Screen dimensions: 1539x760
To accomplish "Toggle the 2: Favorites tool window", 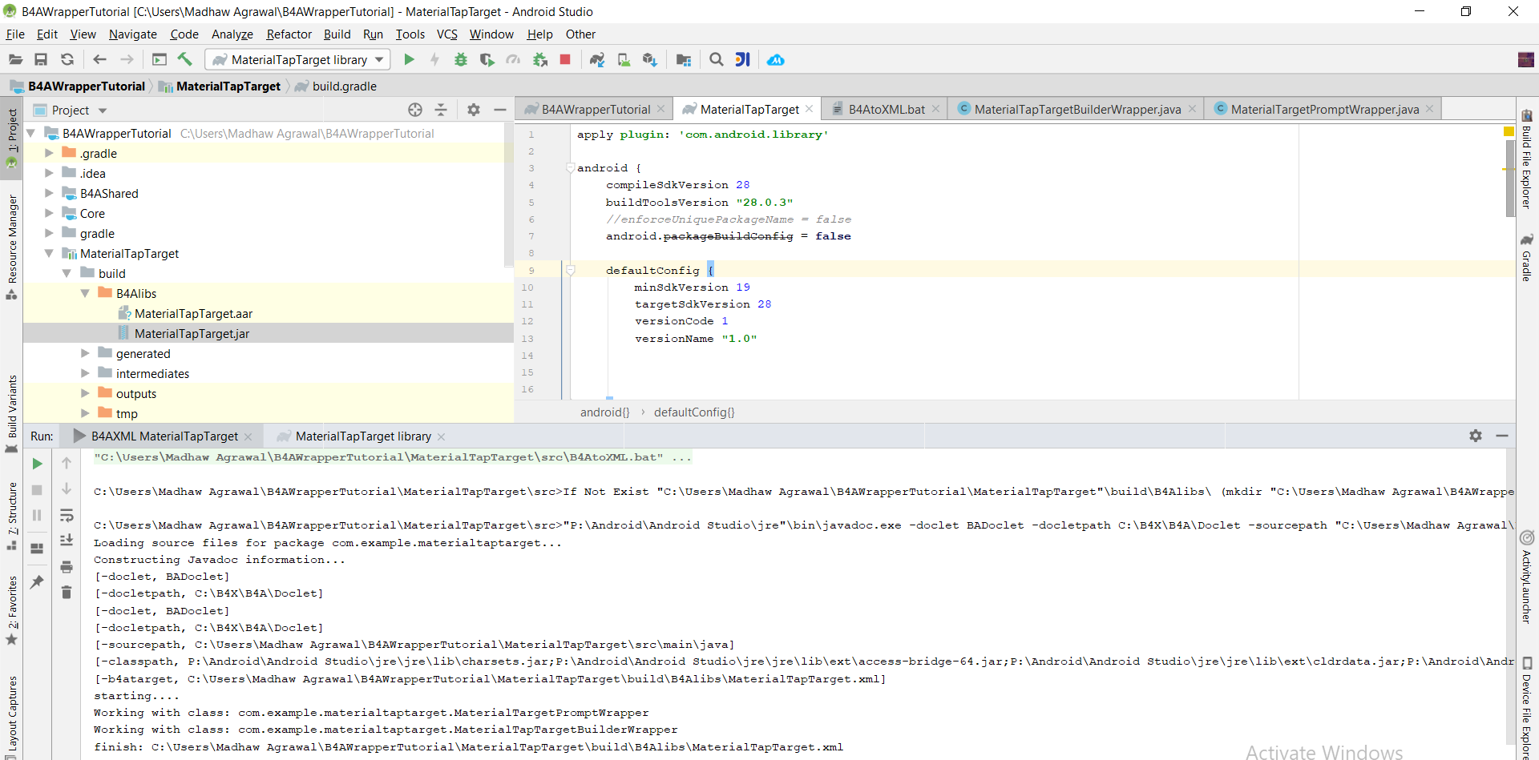I will coord(12,610).
